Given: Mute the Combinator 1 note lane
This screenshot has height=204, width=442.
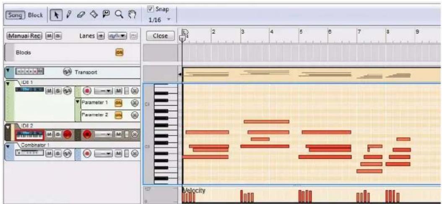Looking at the screenshot, I should point(119,154).
